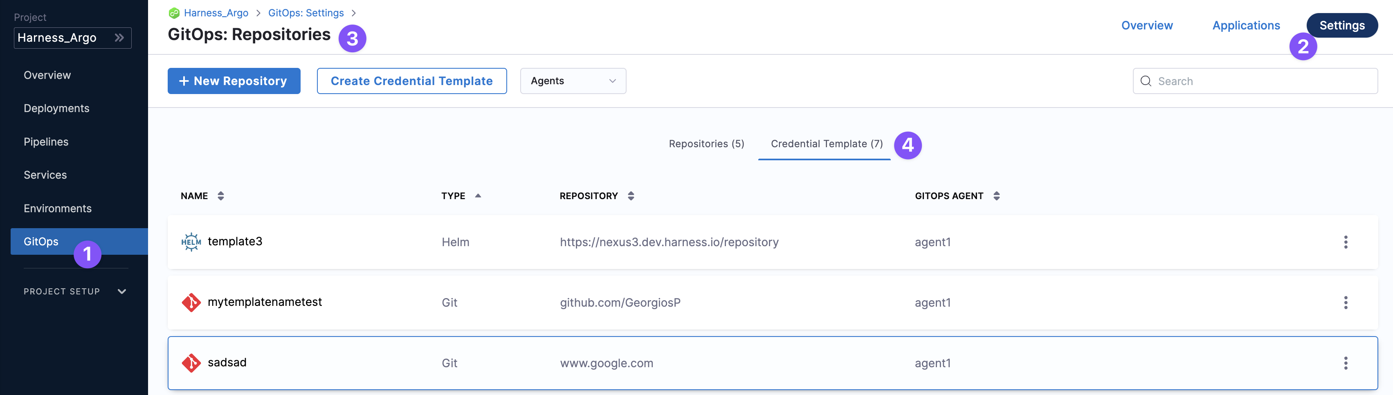
Task: Click the search magnifier icon
Action: pyautogui.click(x=1145, y=81)
